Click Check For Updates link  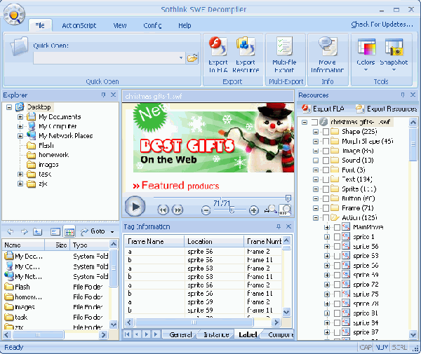[x=382, y=25]
